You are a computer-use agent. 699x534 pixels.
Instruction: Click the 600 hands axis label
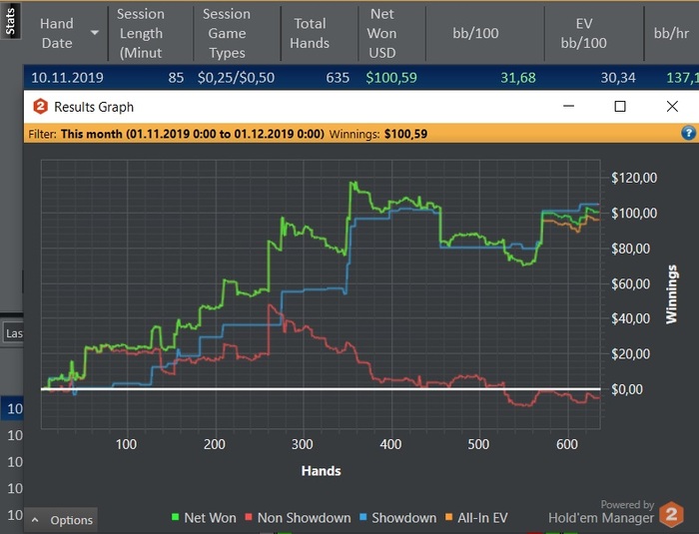click(566, 444)
